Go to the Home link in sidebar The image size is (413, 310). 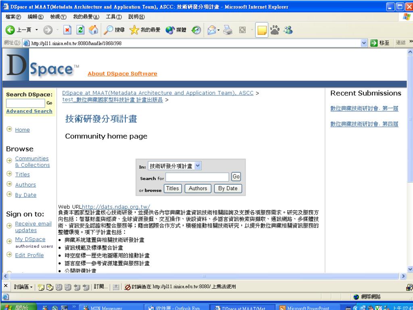tap(23, 130)
